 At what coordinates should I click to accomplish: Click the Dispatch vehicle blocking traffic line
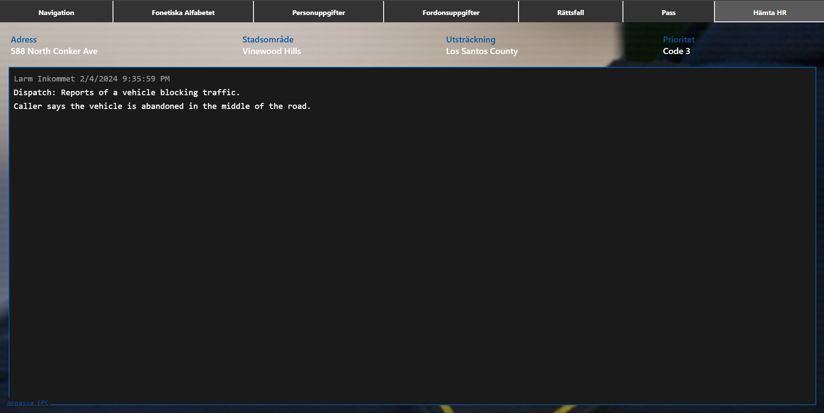tap(127, 93)
